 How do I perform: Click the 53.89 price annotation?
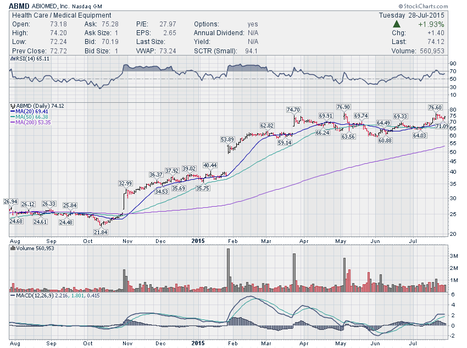point(227,140)
